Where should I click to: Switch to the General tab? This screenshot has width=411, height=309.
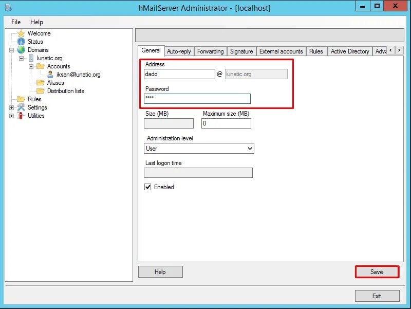coord(151,50)
